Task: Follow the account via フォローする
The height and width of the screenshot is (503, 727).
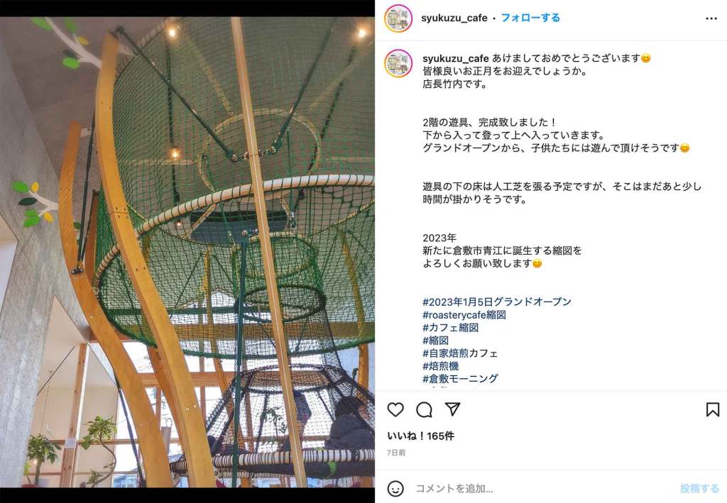Action: 530,18
